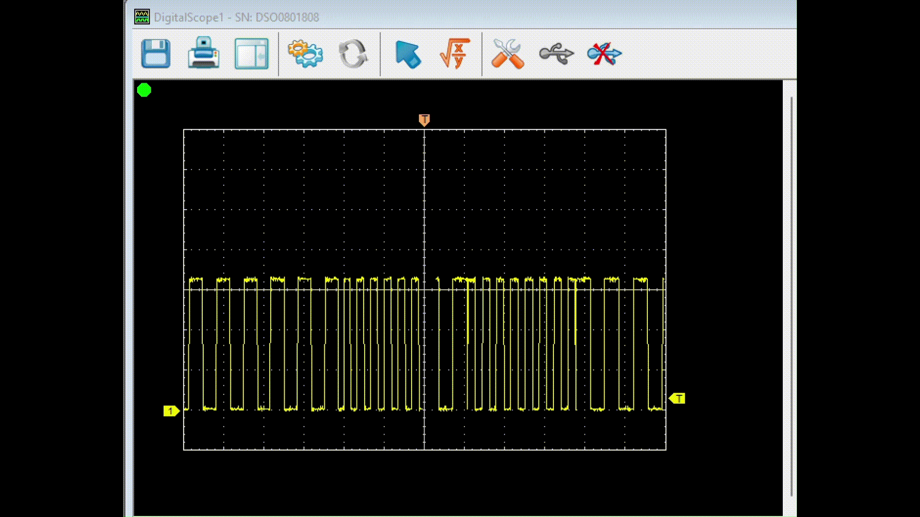Disconnect USB with the red-crossed USB icon

pyautogui.click(x=604, y=54)
